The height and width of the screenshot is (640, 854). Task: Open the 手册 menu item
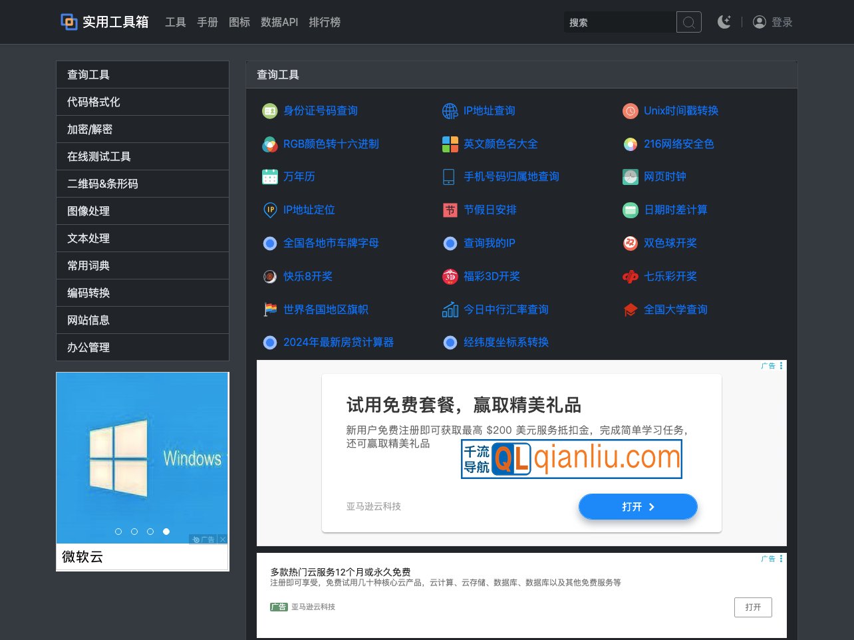pyautogui.click(x=208, y=22)
